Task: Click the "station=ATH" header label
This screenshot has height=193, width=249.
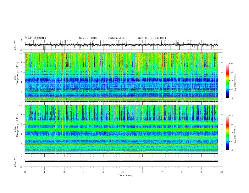Action: coord(117,38)
